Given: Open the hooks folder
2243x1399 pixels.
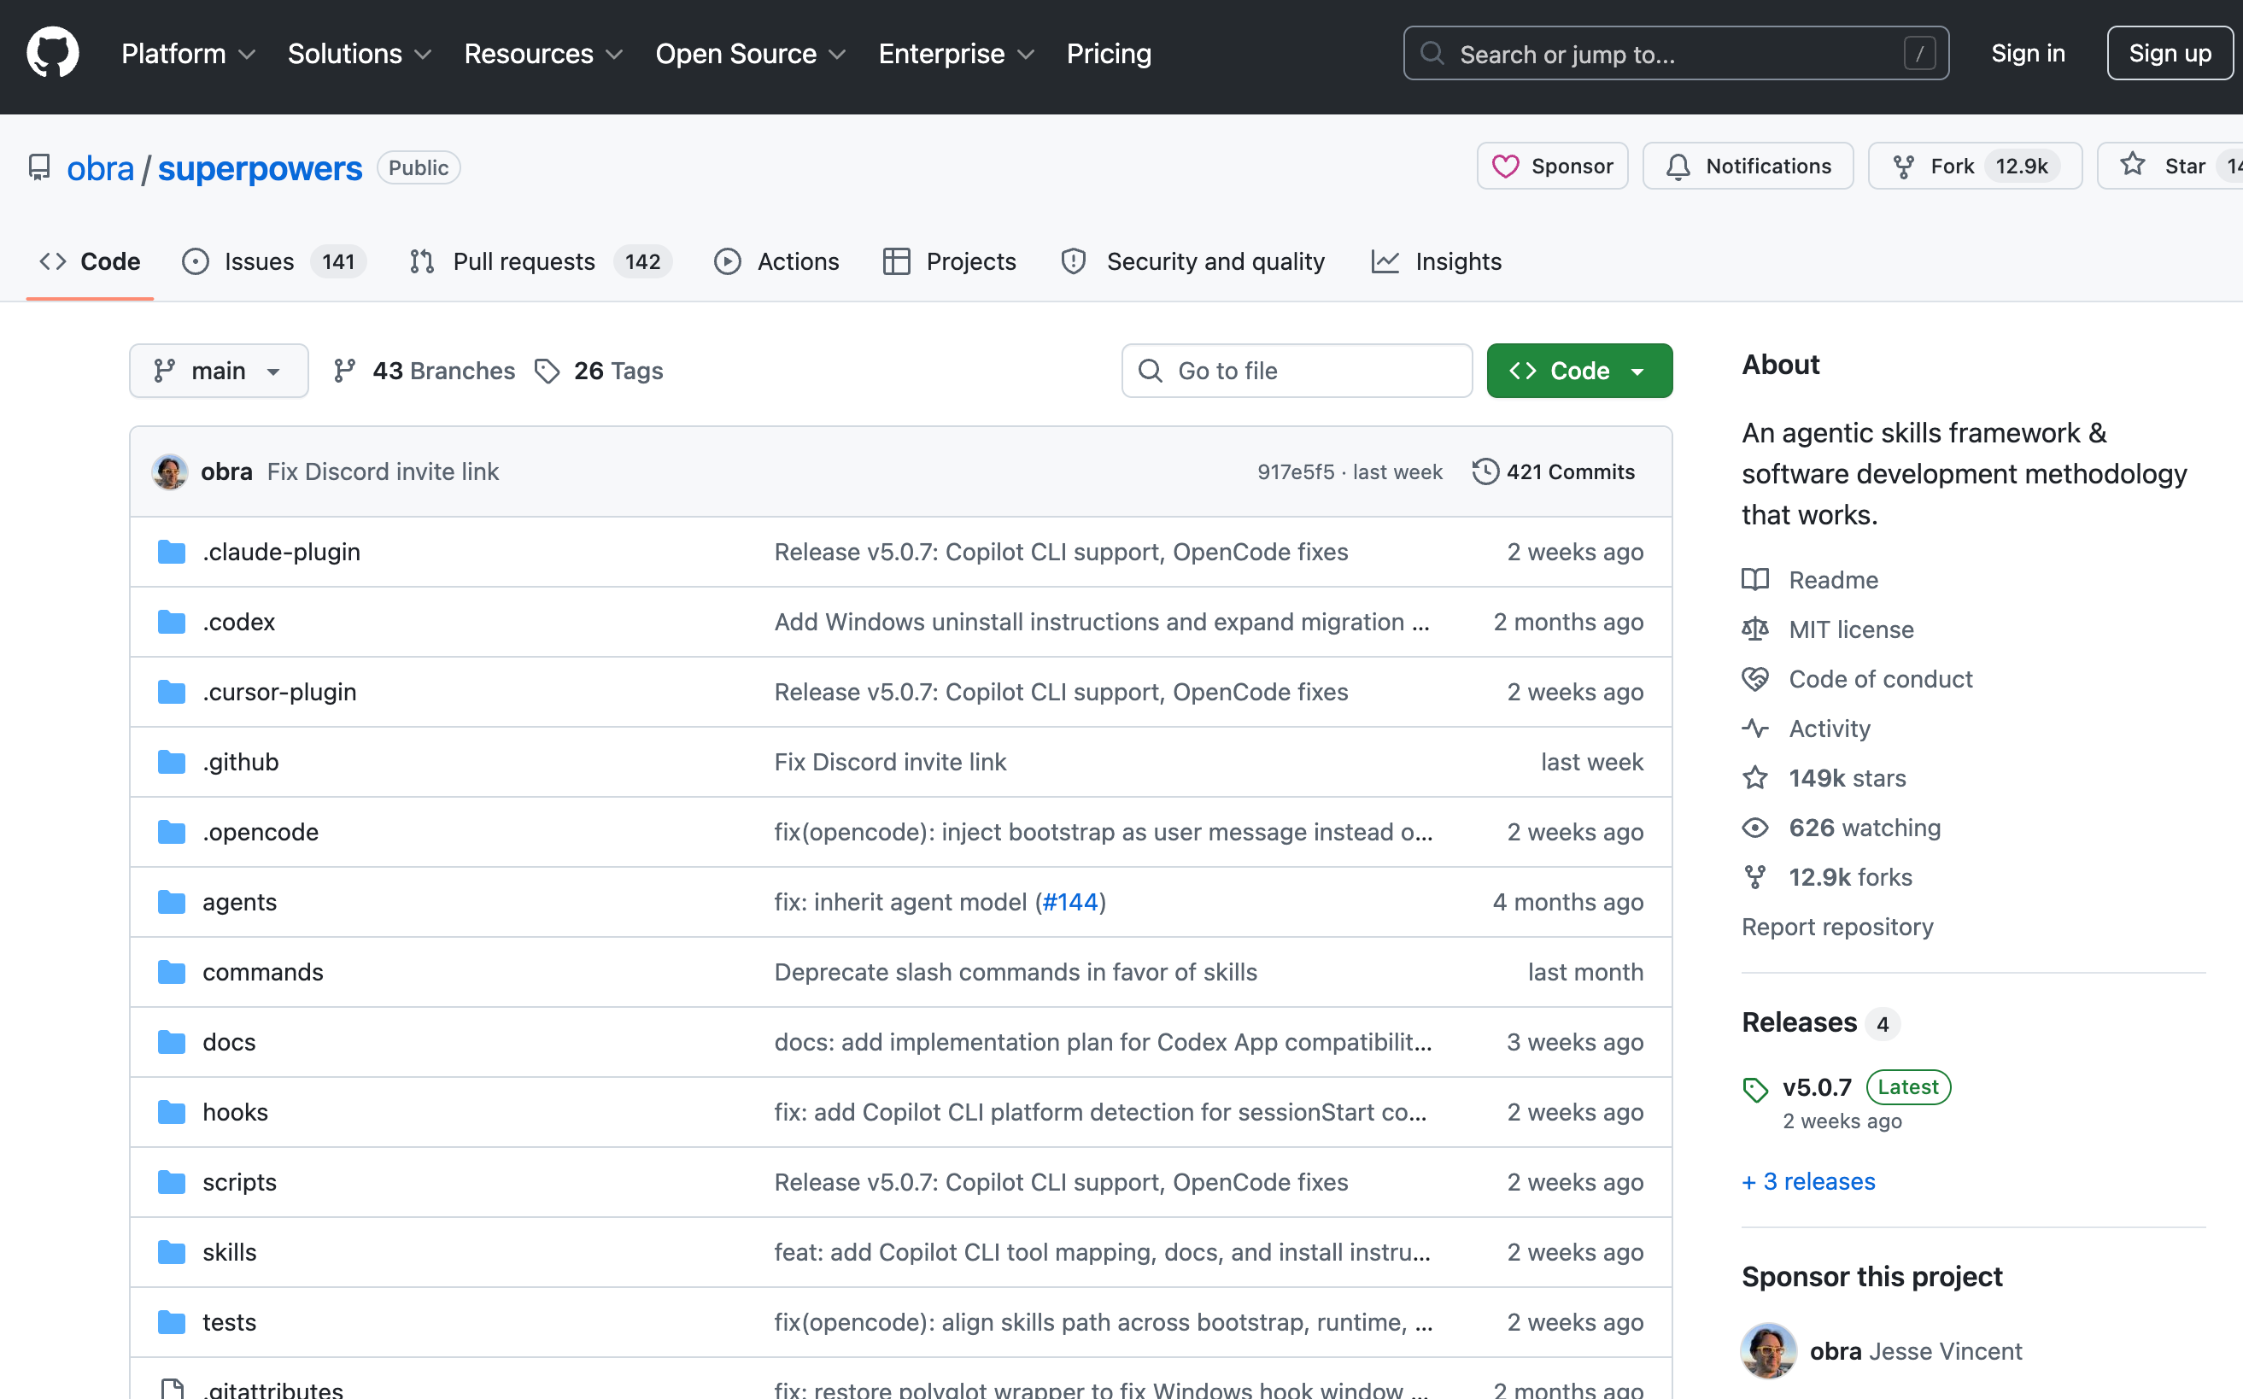Looking at the screenshot, I should [235, 1112].
